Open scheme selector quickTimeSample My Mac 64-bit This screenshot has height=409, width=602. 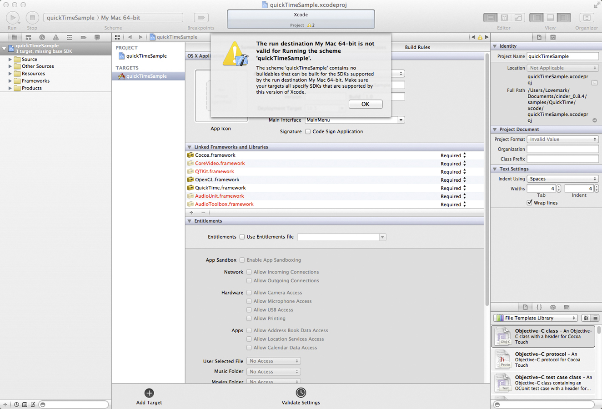pyautogui.click(x=113, y=18)
